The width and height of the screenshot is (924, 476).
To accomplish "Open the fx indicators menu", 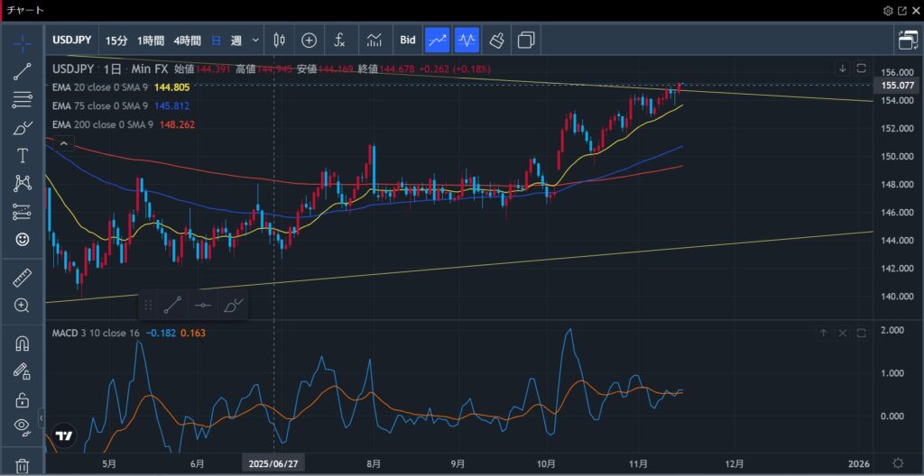I will point(339,41).
